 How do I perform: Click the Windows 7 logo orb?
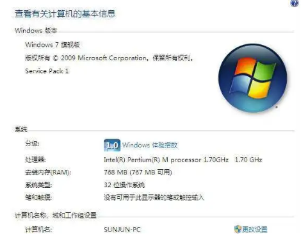click(252, 78)
